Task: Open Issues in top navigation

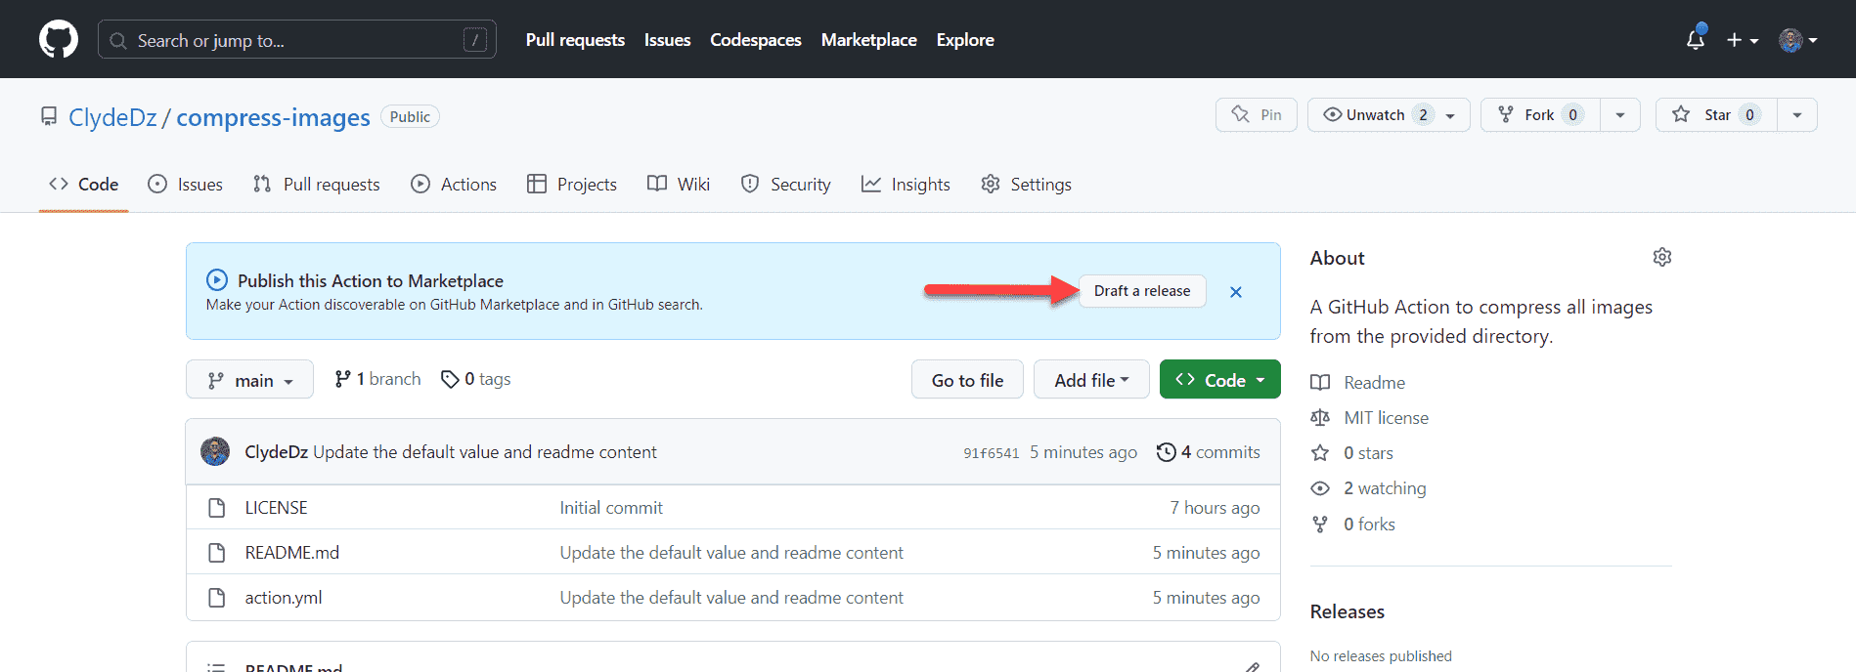Action: pyautogui.click(x=667, y=40)
